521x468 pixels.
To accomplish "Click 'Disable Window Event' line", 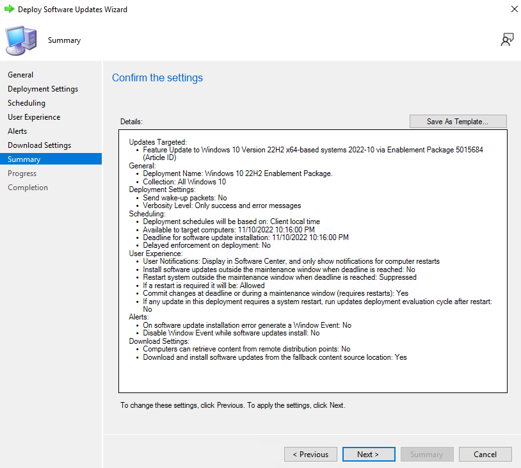I will (231, 333).
